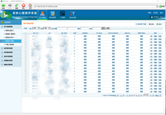
Task: Open the page-size dropdown in pagination
Action: [146, 95]
